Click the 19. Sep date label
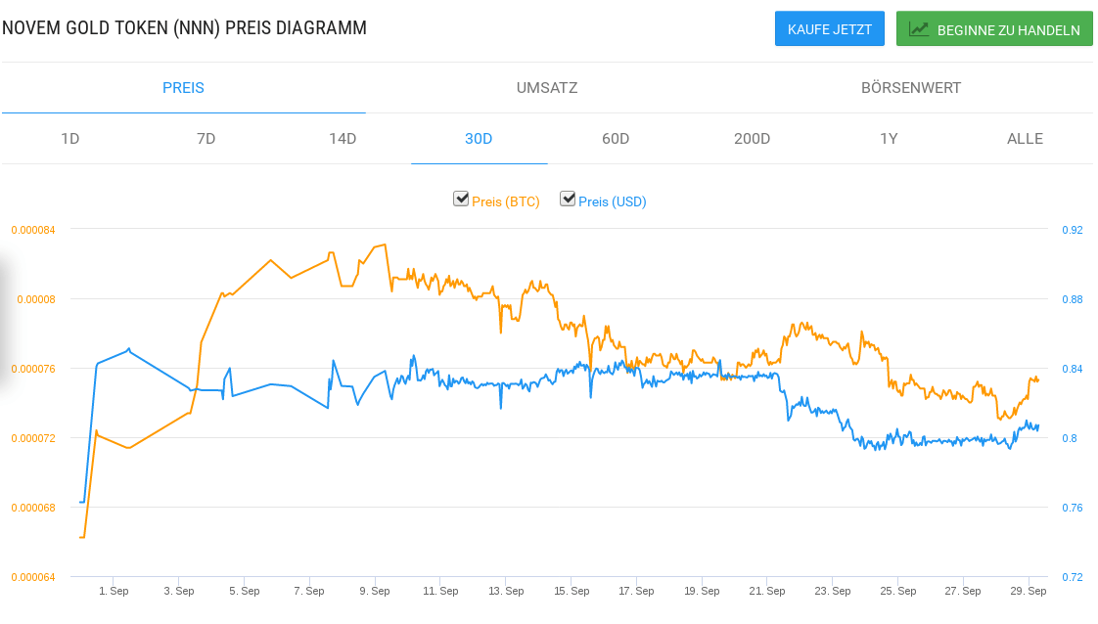The height and width of the screenshot is (624, 1098). click(702, 591)
